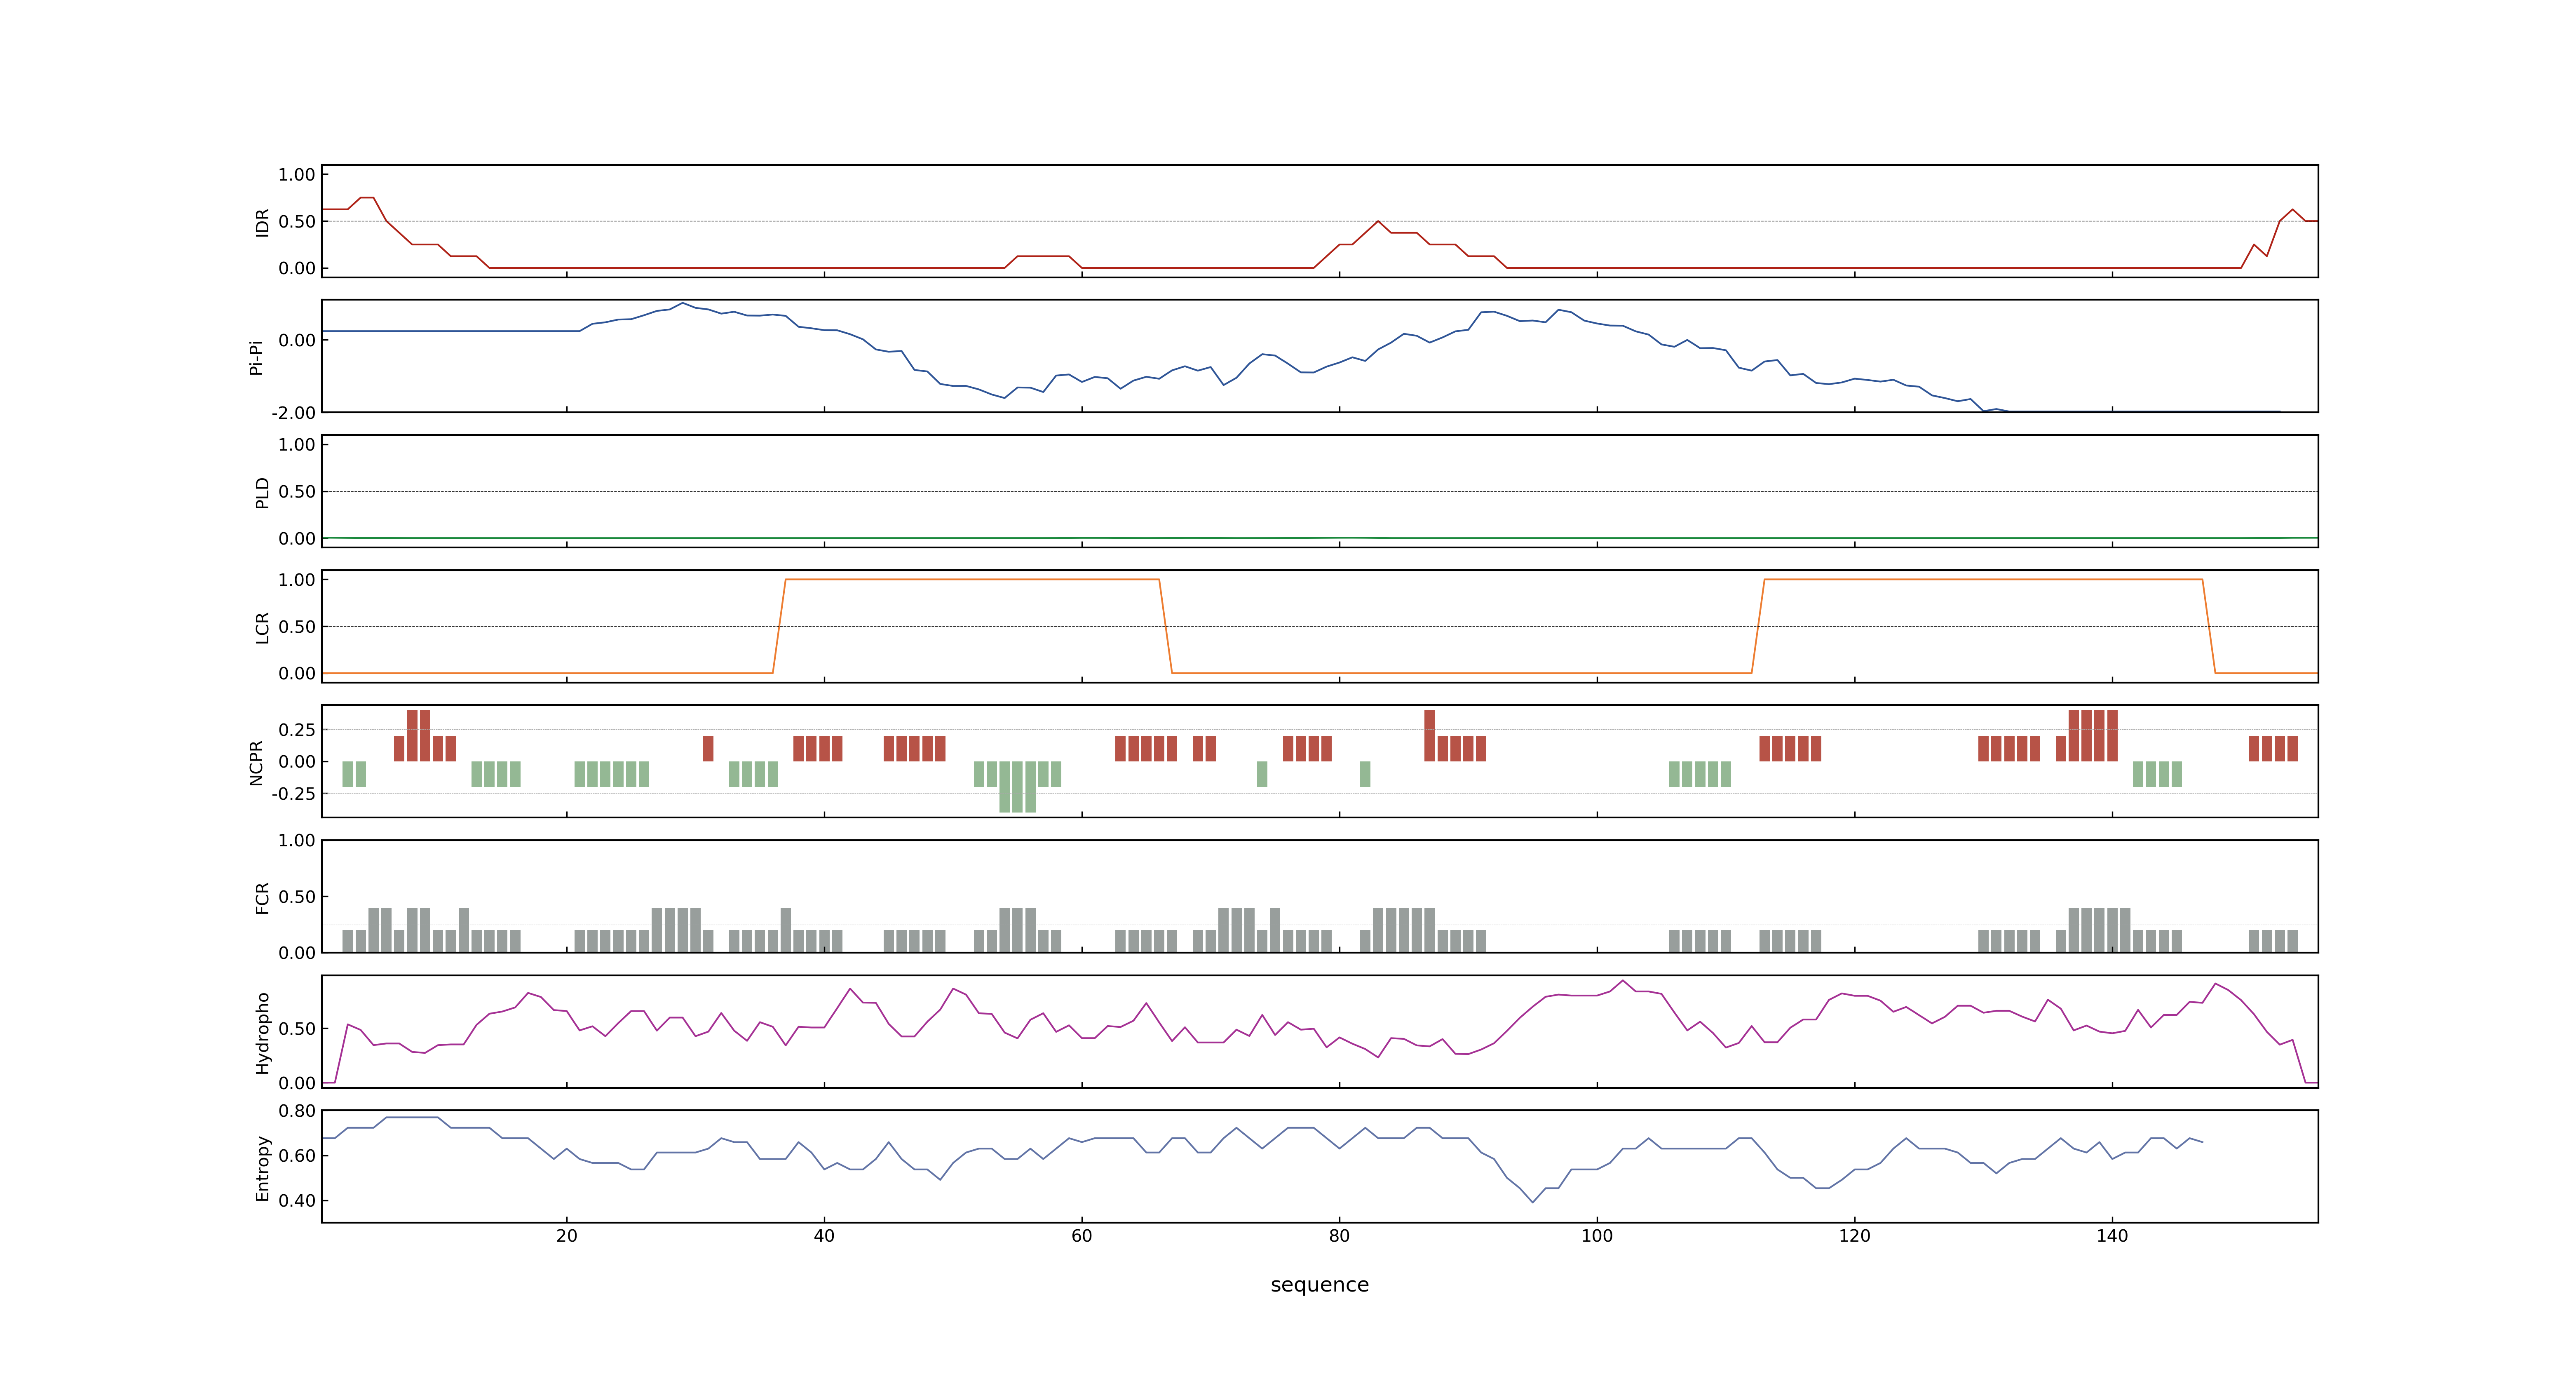Click the 0.50 tick on Hydropho axis
The image size is (2576, 1374).
297,1028
